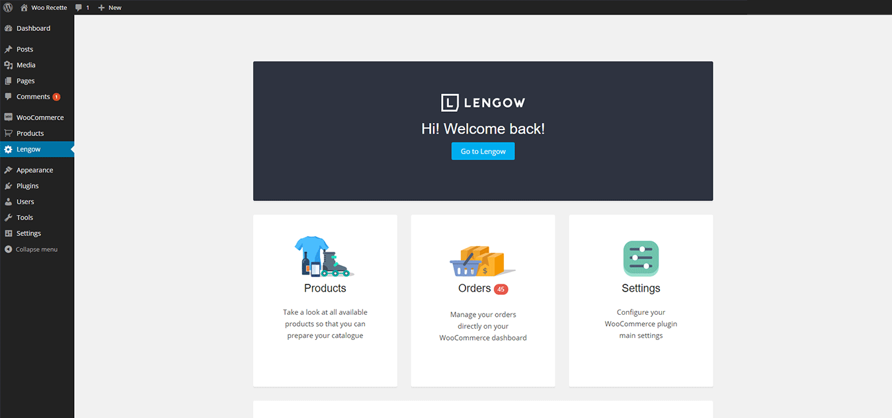Click the Orders basket and boxes illustration
Viewport: 892px width, 418px height.
pos(482,261)
